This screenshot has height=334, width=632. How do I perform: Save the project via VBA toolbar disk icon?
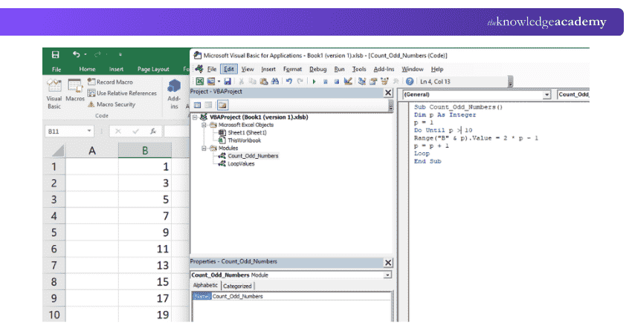[228, 82]
